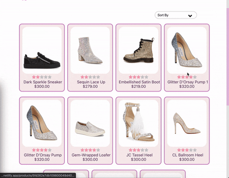Image resolution: width=229 pixels, height=178 pixels.
Task: Click the Dark Sparkle Sneaker image
Action: click(x=42, y=50)
